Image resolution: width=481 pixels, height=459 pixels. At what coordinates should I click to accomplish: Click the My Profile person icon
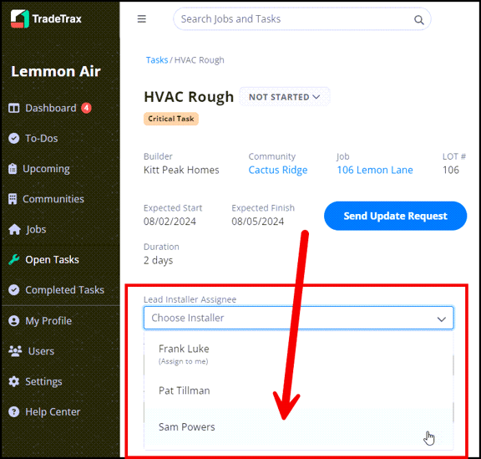click(x=14, y=321)
